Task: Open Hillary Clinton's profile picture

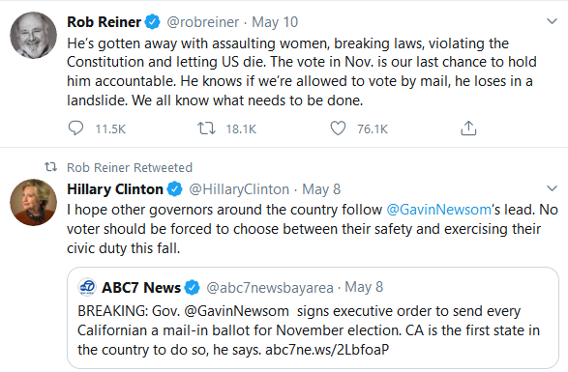Action: tap(33, 202)
